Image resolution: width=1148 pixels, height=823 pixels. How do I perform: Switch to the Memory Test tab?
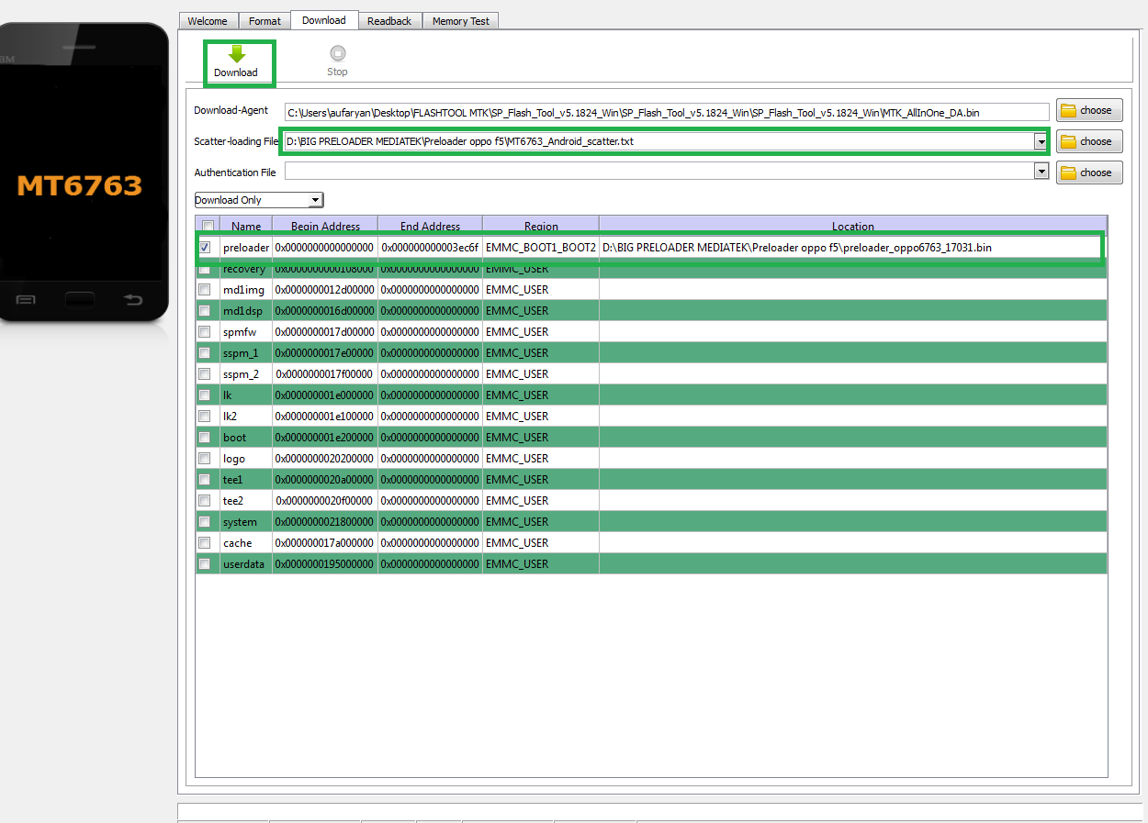click(x=460, y=20)
